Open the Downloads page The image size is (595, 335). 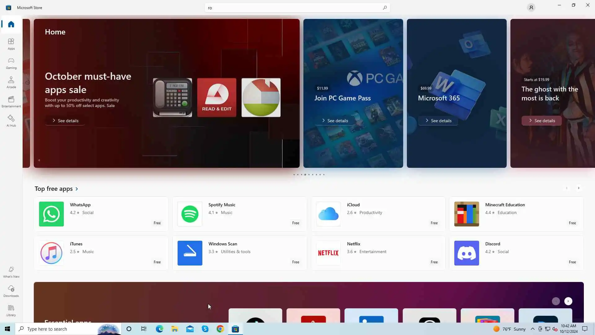click(11, 291)
